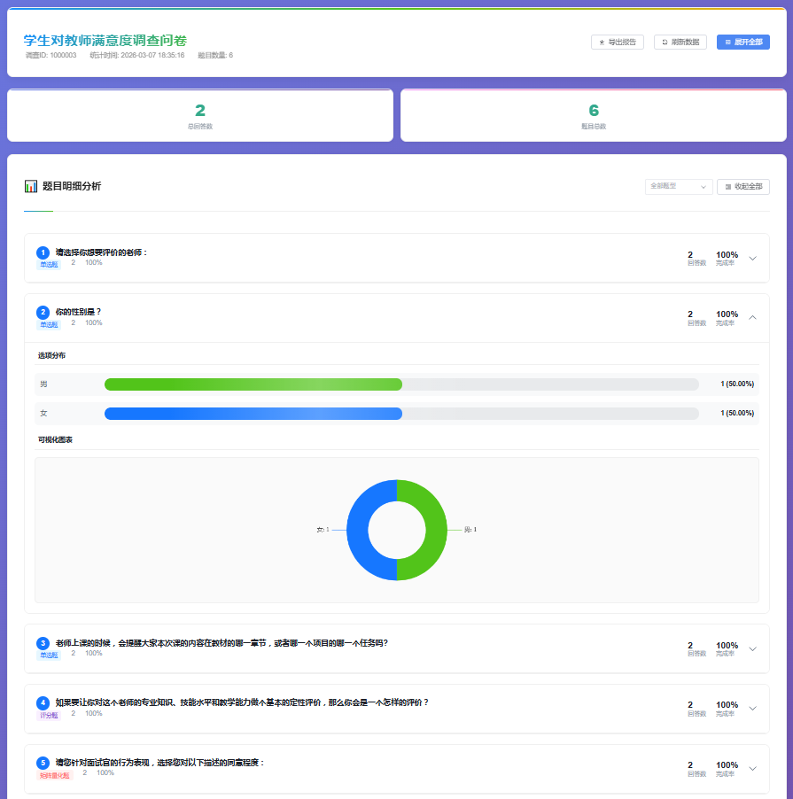
Task: Click the number 2 question badge icon
Action: click(x=43, y=312)
